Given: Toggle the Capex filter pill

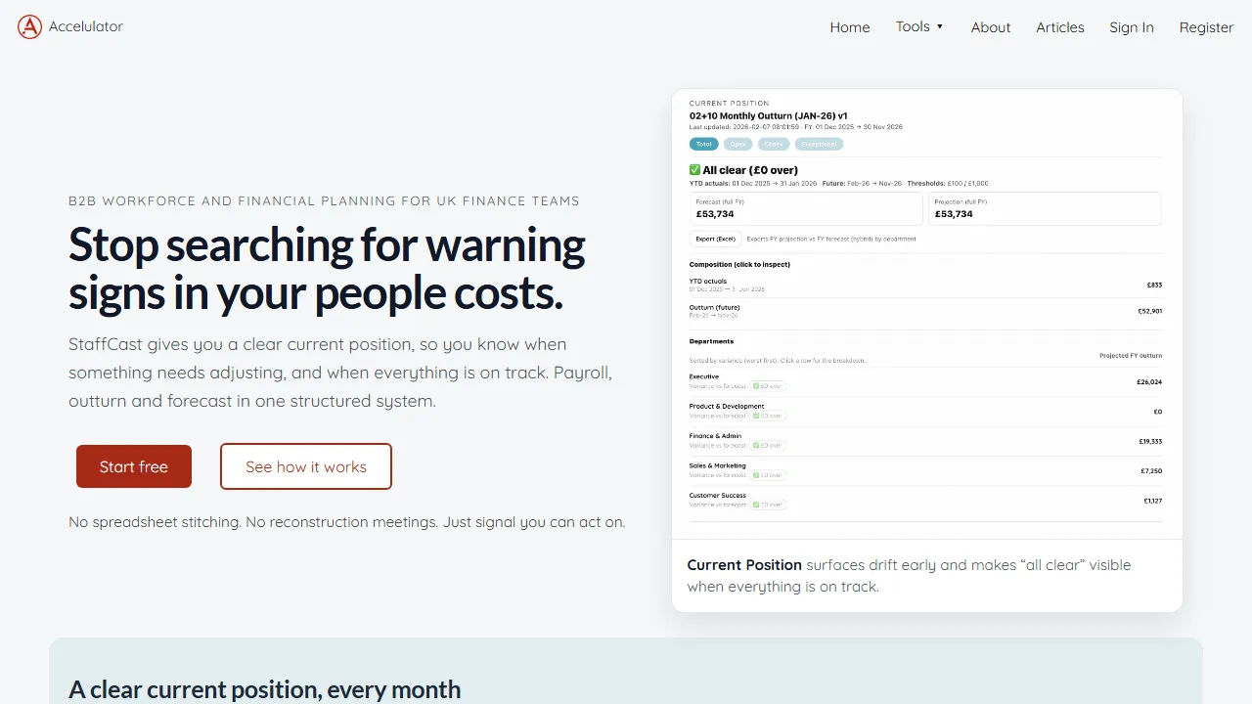Looking at the screenshot, I should (774, 144).
